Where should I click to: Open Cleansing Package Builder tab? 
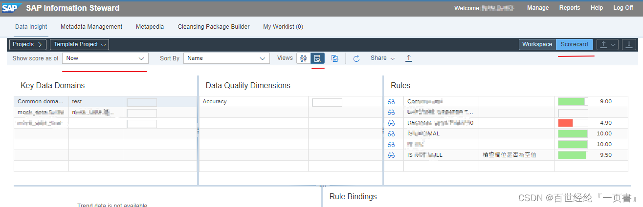tap(214, 27)
